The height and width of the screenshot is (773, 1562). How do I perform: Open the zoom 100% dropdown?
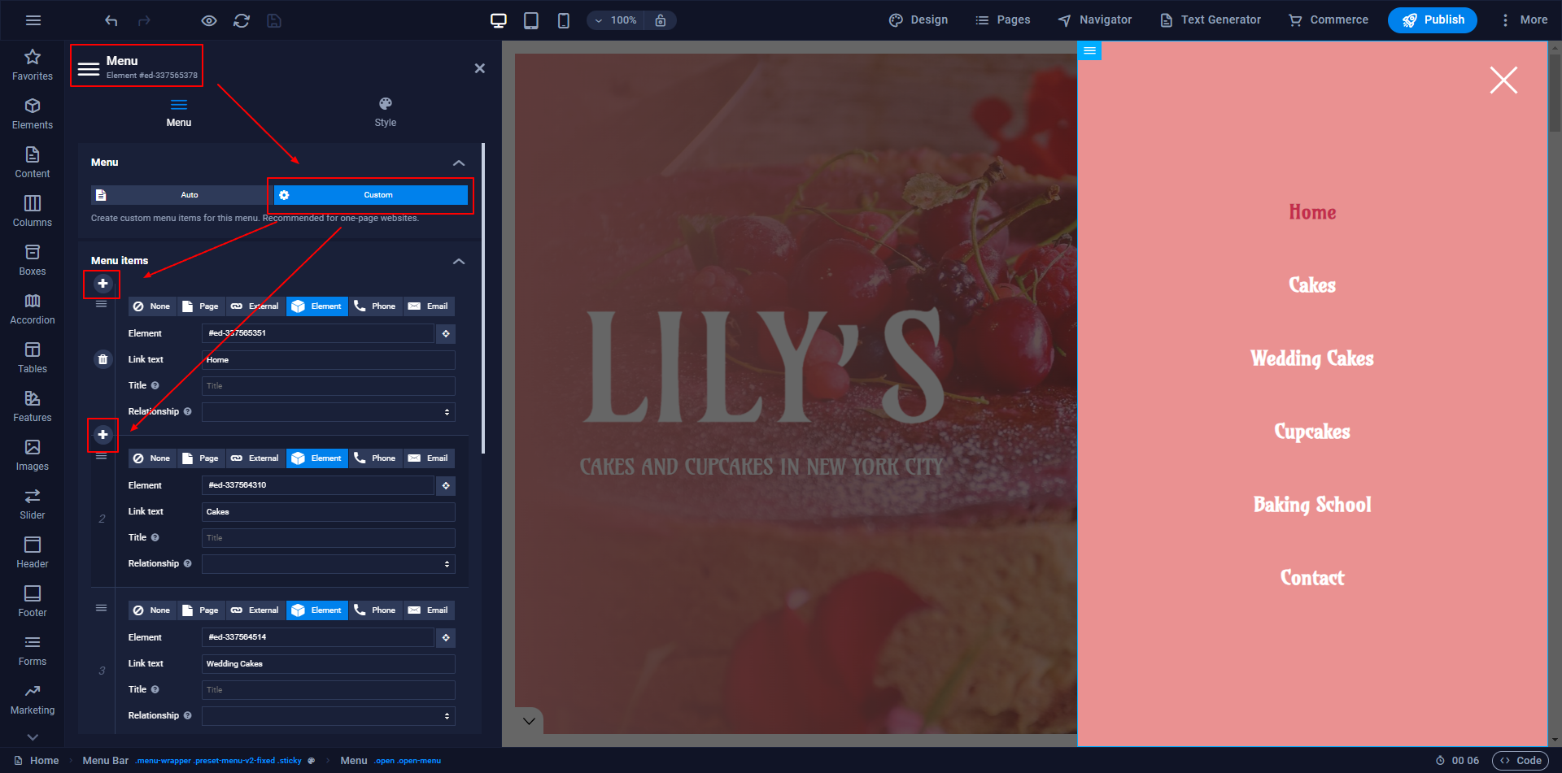tap(616, 20)
